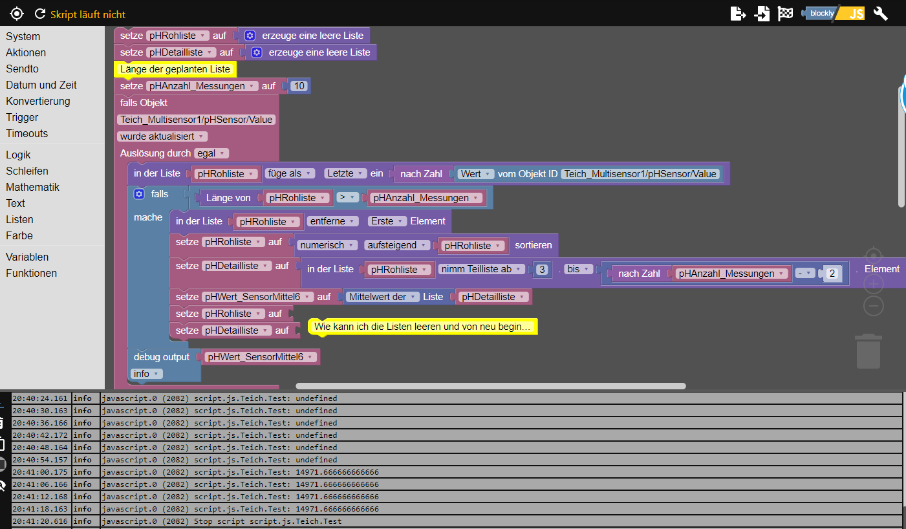The image size is (906, 529).
Task: Click the check blocks flag icon
Action: coord(785,14)
